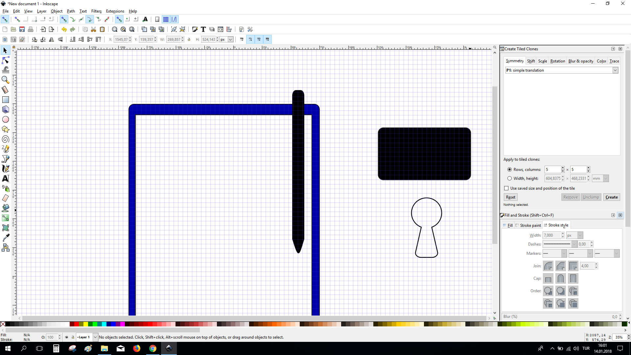Pick the red swatch in palette
631x355 pixels.
click(x=77, y=324)
